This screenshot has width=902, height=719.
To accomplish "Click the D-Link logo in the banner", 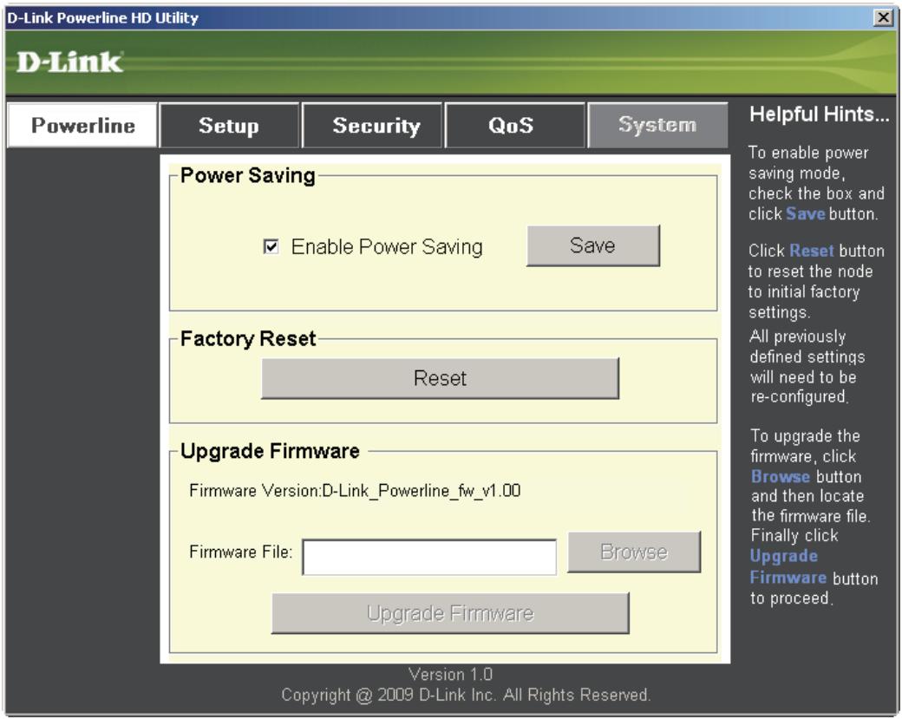I will point(69,62).
